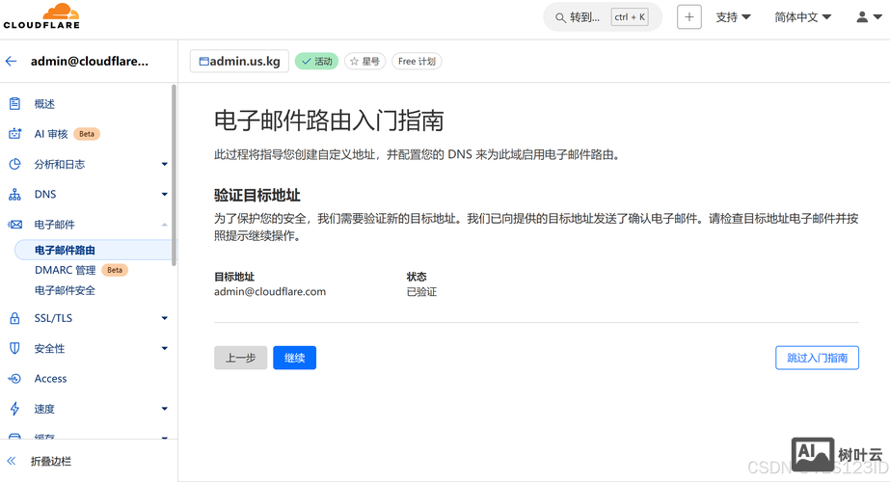
Task: Click the search magnifier icon
Action: pyautogui.click(x=560, y=17)
